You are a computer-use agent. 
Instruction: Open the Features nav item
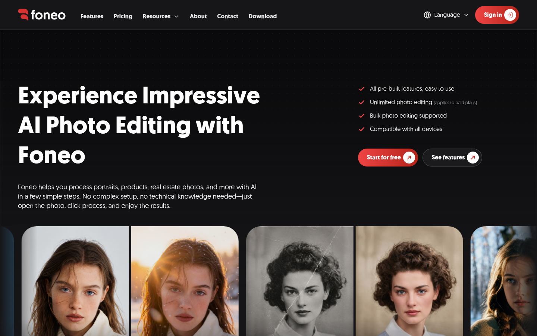92,16
